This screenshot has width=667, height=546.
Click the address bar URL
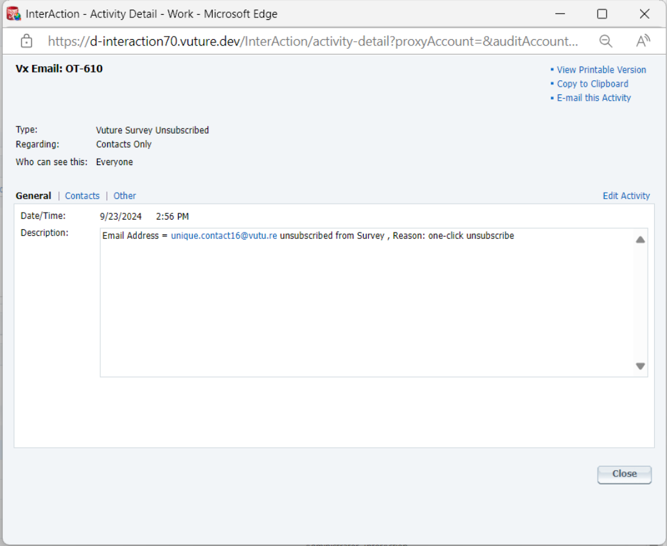pyautogui.click(x=313, y=41)
